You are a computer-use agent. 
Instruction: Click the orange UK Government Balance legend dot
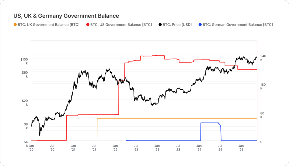click(15, 25)
